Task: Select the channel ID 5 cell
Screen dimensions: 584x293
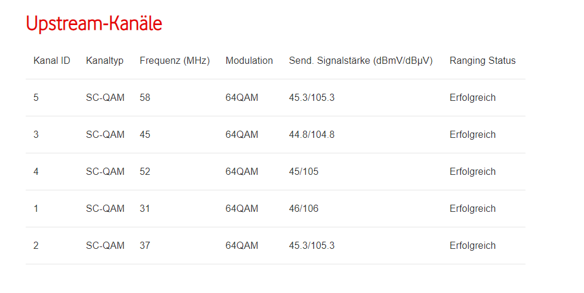Action: 36,97
